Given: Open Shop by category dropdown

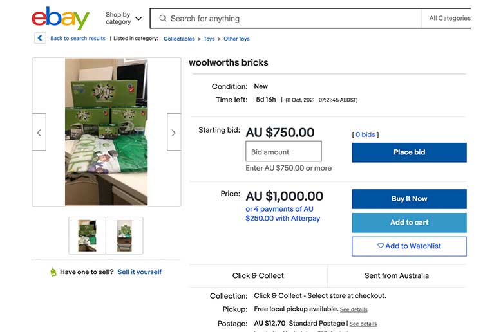Looking at the screenshot, I should (124, 18).
